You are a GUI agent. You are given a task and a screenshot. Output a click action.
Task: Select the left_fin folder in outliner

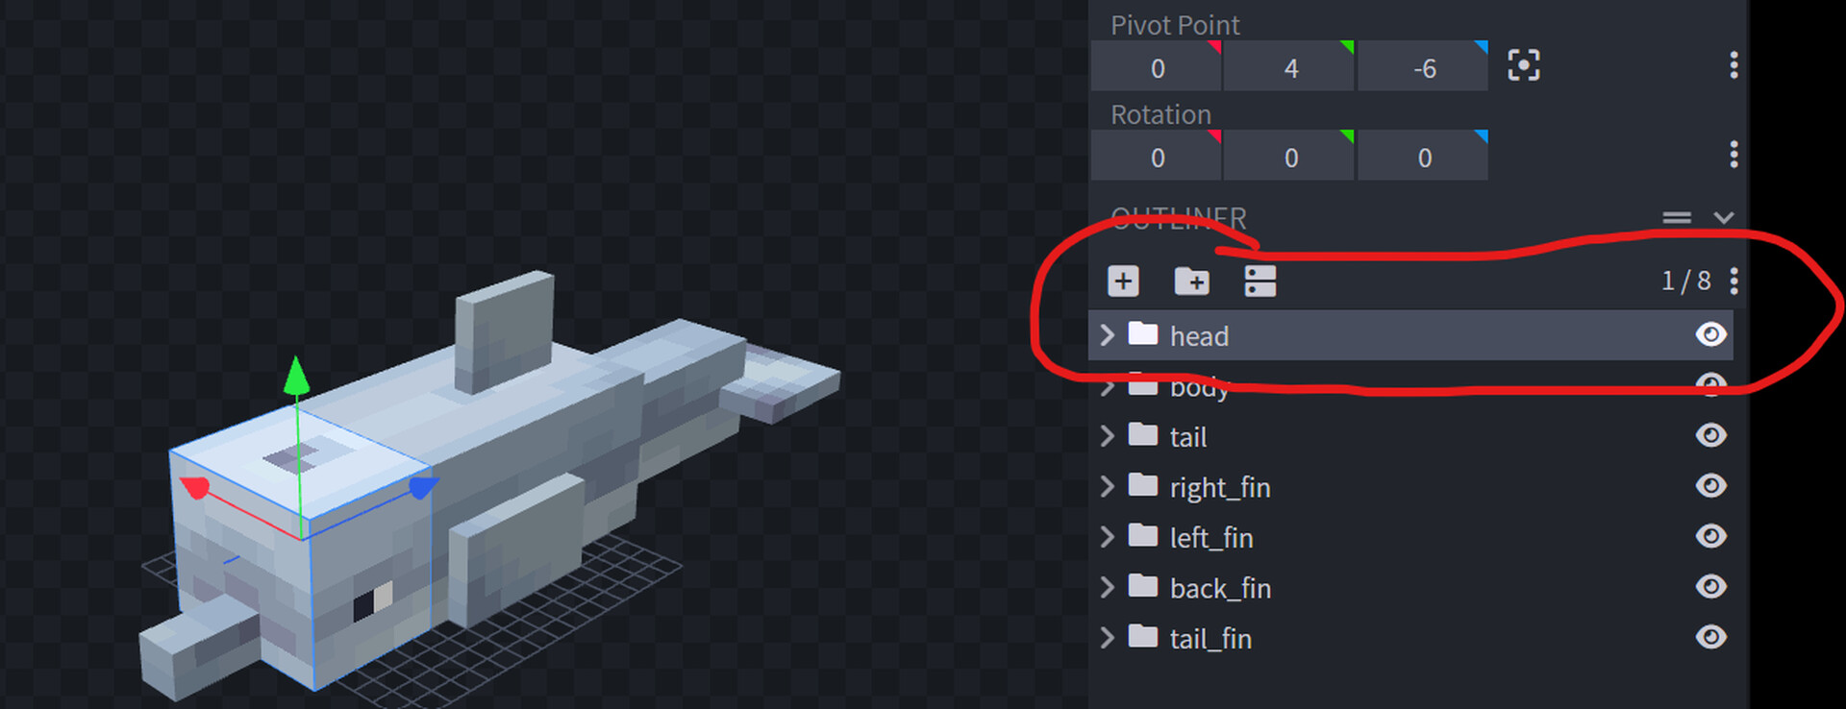1210,537
